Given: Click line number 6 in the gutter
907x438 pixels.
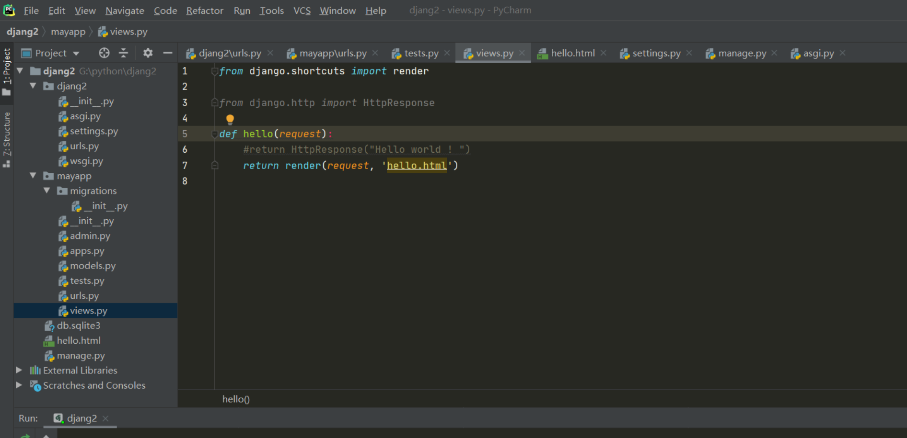Looking at the screenshot, I should click(x=185, y=149).
